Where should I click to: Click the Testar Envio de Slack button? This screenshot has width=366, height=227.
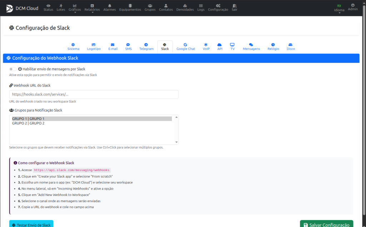31,224
